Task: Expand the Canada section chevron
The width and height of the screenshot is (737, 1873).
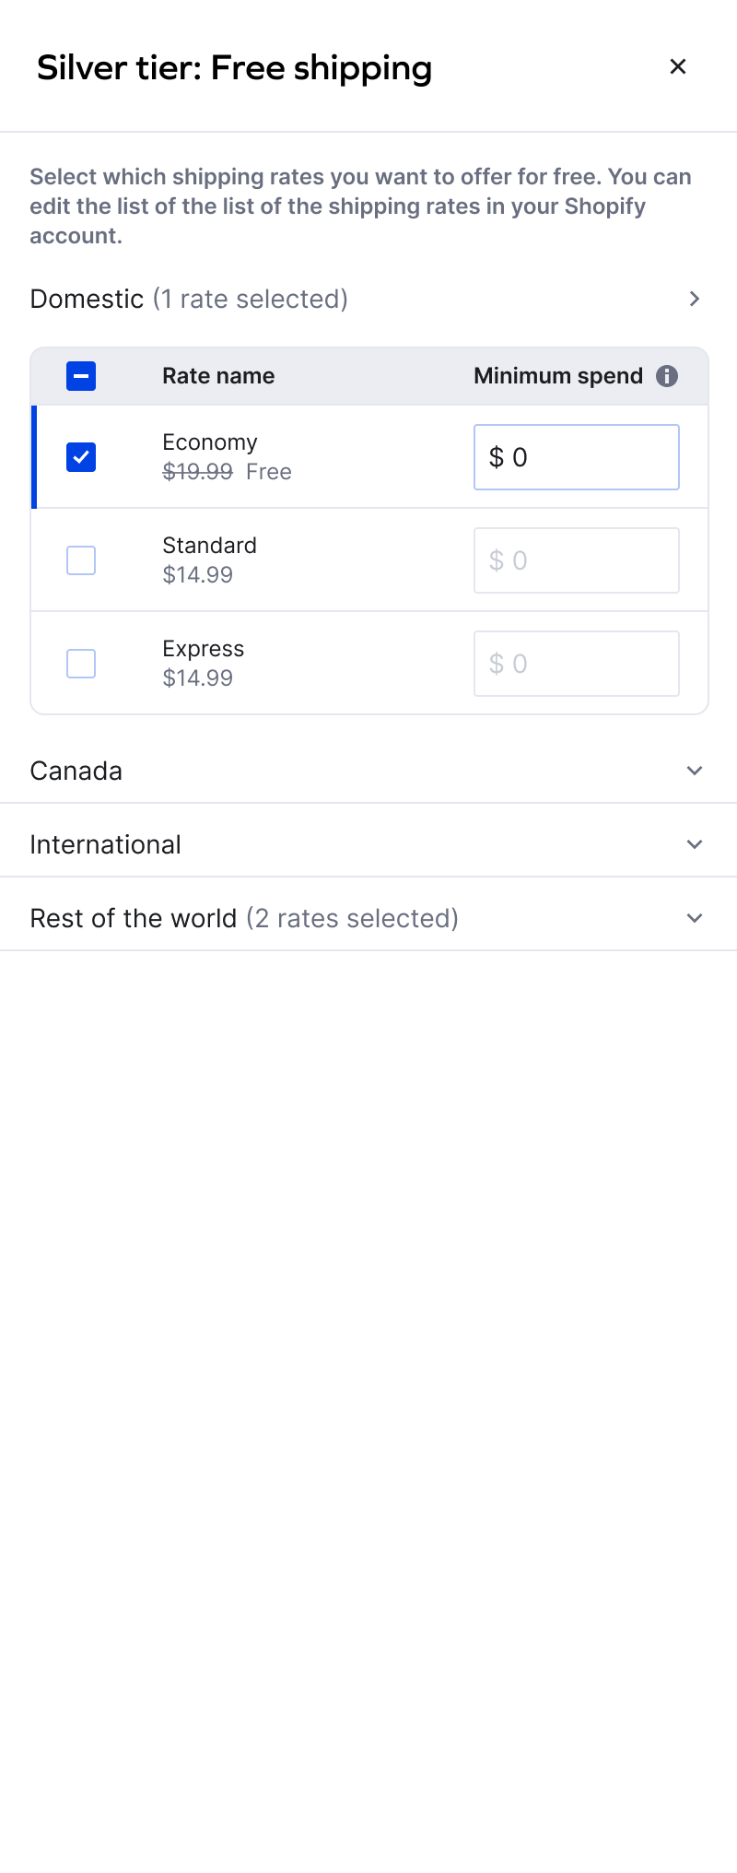Action: click(x=695, y=771)
